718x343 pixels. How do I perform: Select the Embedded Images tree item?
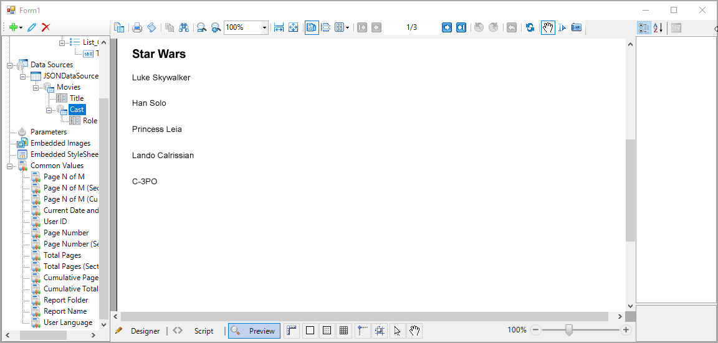(x=60, y=143)
